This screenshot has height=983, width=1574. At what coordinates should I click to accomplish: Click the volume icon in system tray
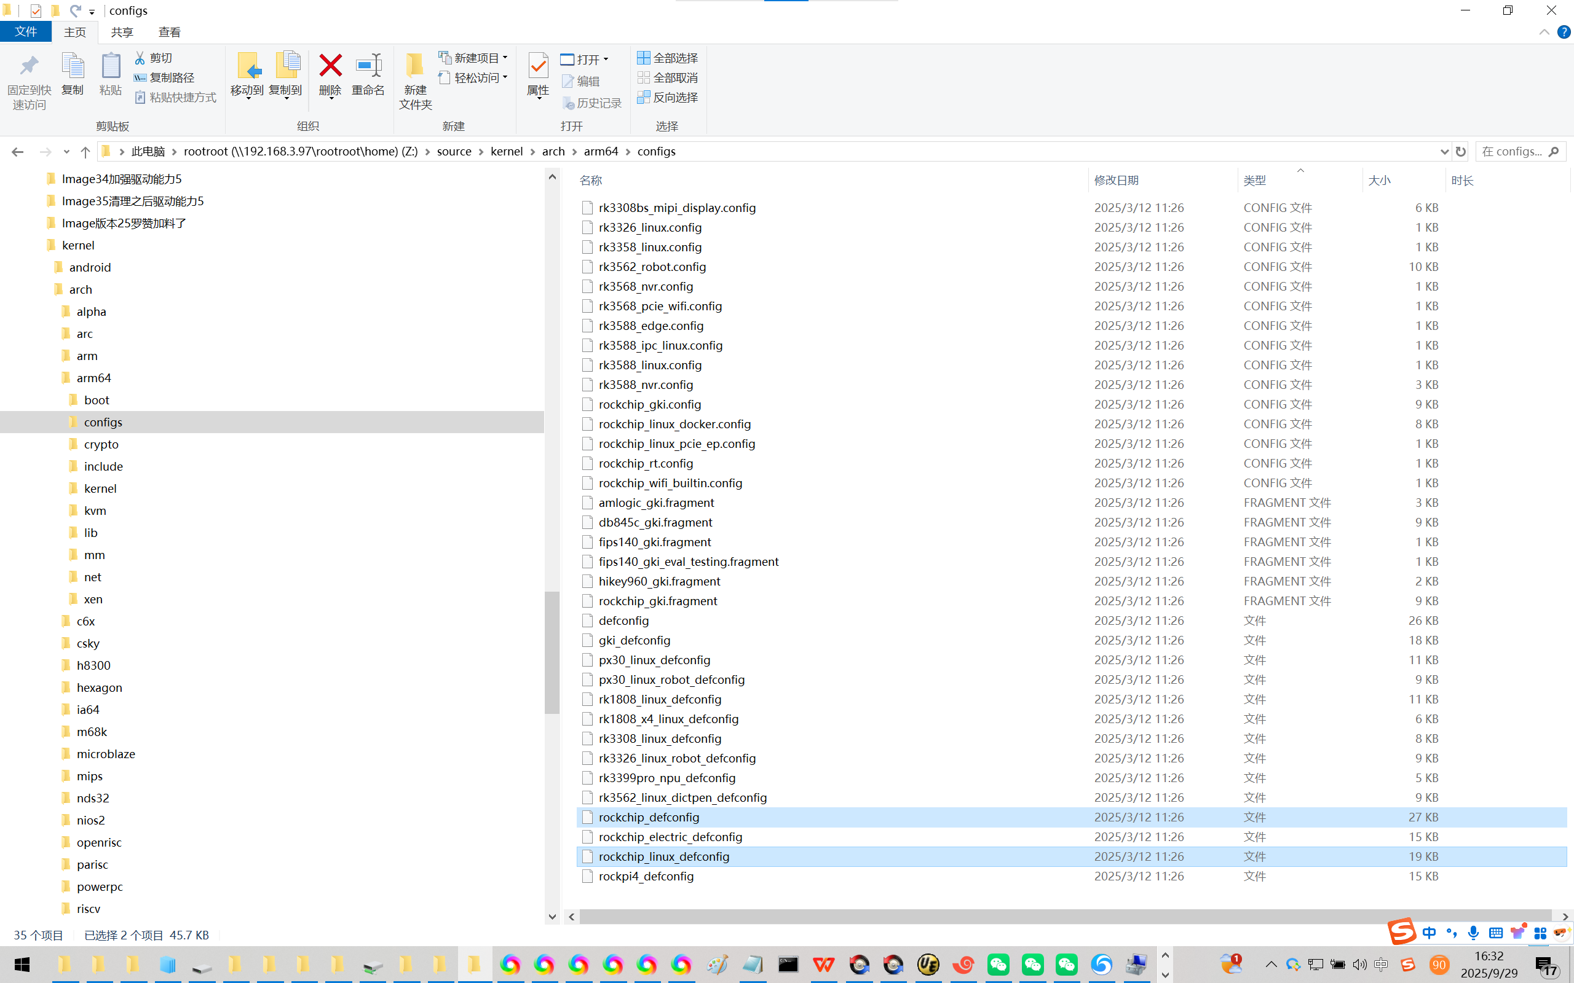(x=1359, y=965)
